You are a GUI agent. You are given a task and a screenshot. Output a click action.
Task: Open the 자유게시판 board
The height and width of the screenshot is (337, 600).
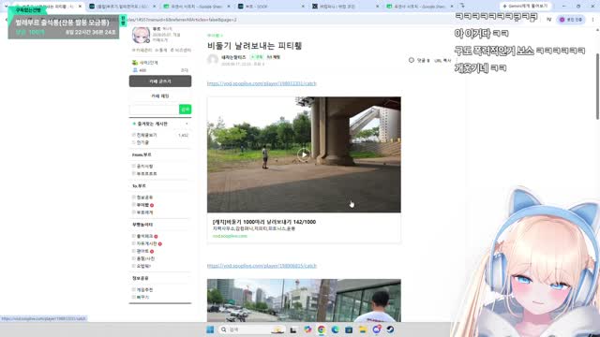(x=147, y=243)
